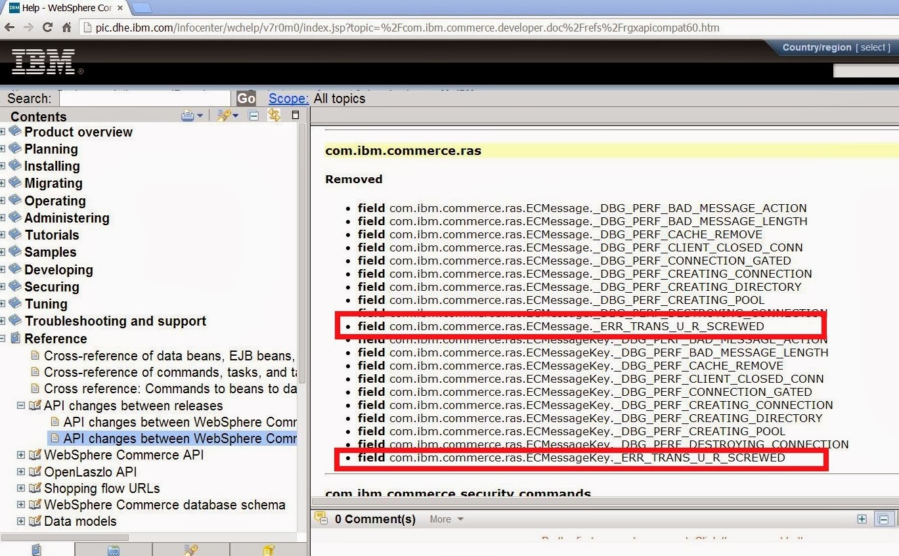The image size is (899, 556).
Task: Open the Securing topic
Action: (x=52, y=287)
